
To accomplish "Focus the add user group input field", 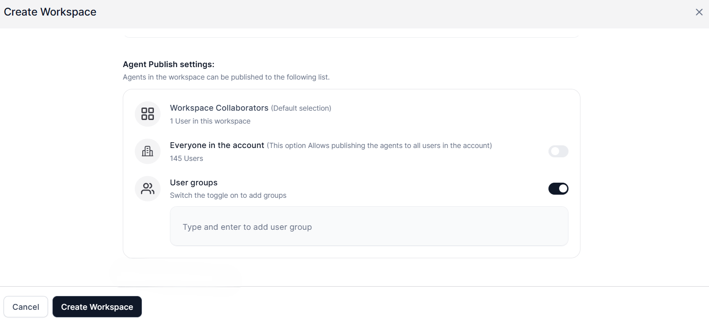I will tap(369, 226).
